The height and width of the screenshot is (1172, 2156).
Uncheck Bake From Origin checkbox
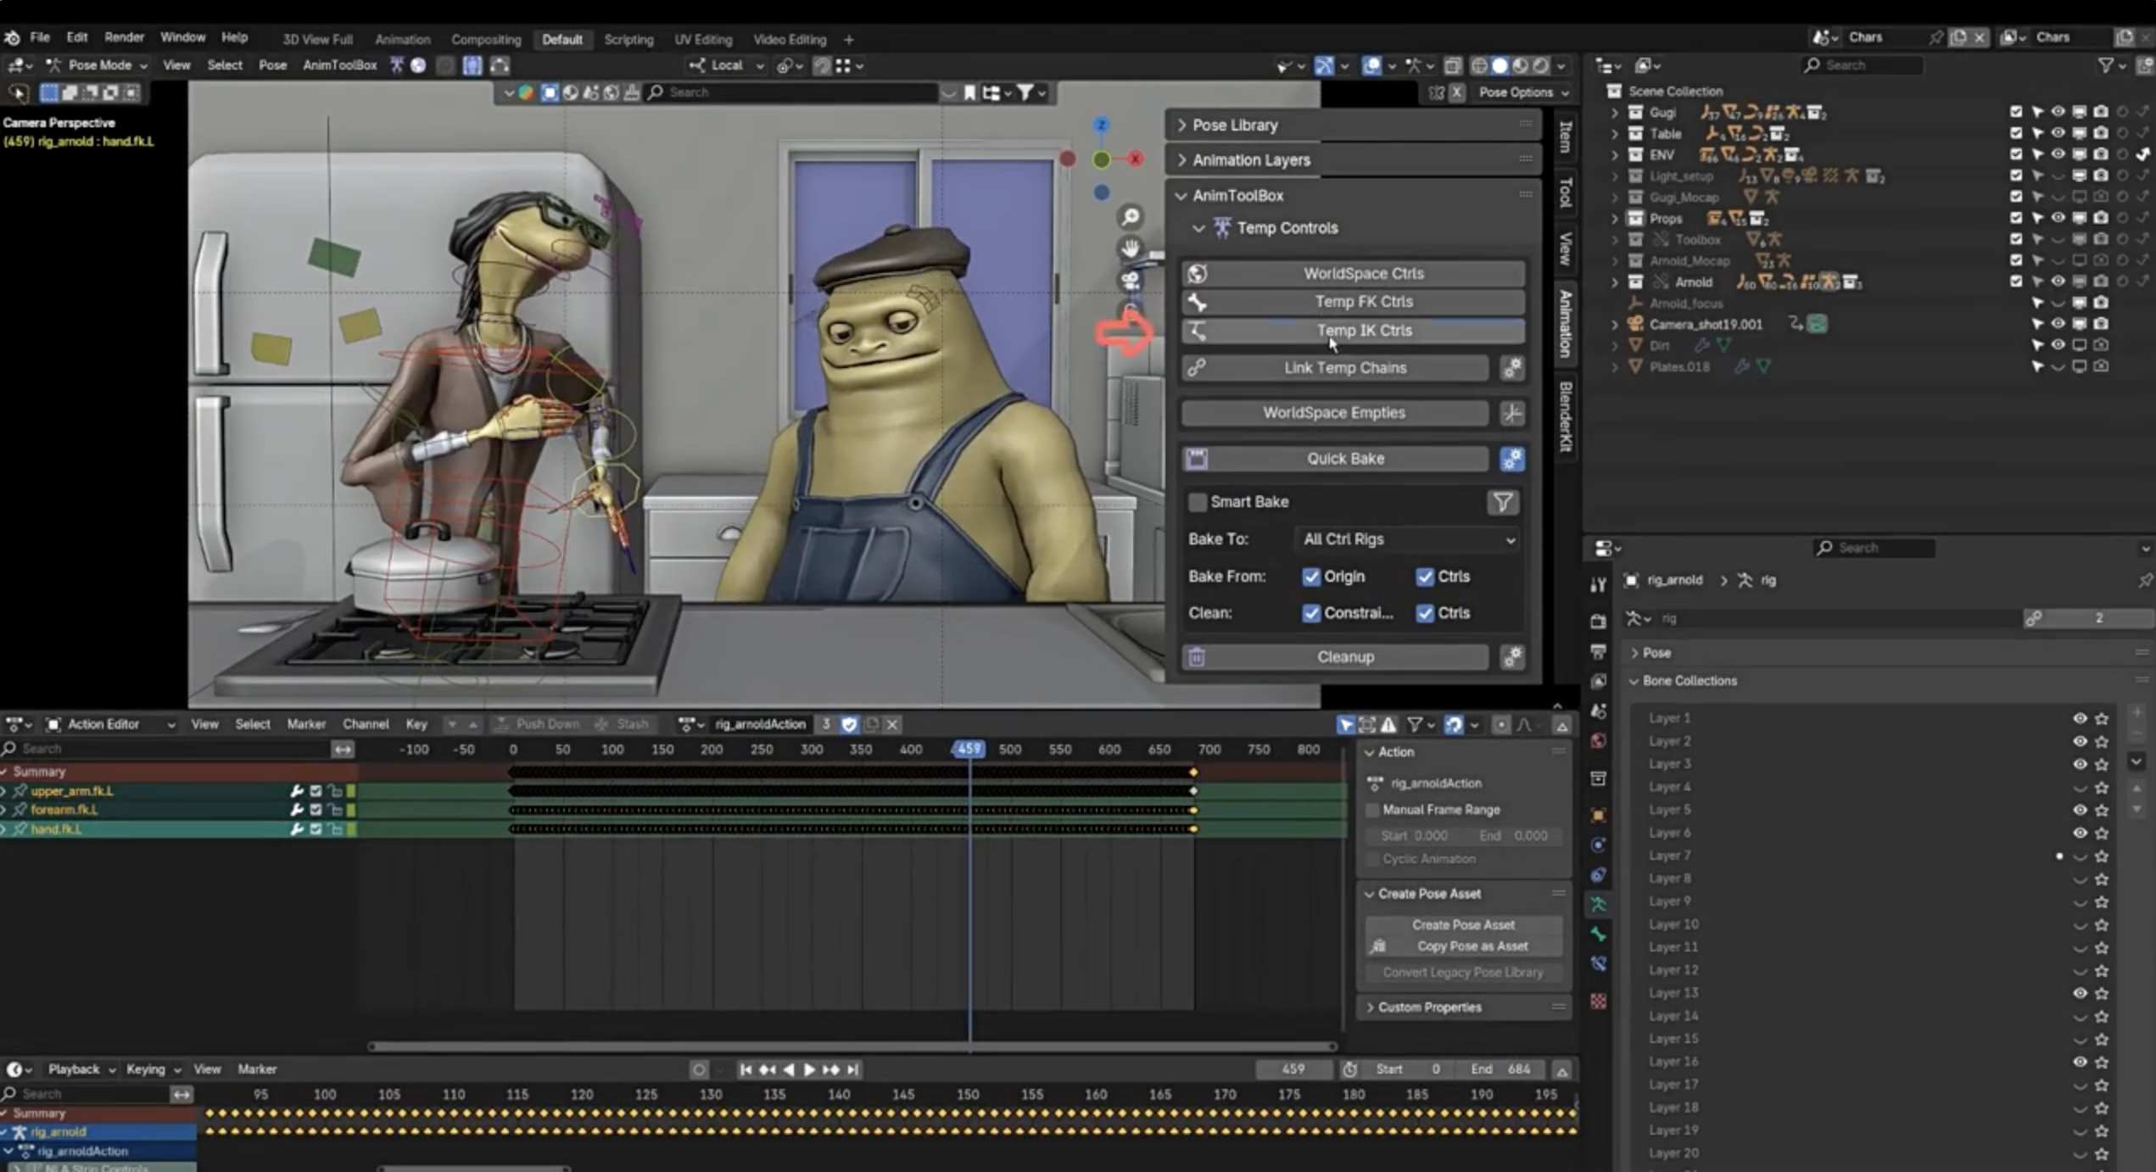pos(1311,577)
